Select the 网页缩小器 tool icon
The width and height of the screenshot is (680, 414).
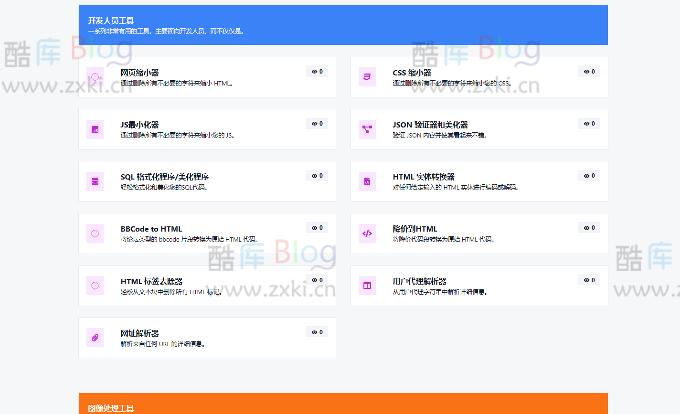(95, 77)
